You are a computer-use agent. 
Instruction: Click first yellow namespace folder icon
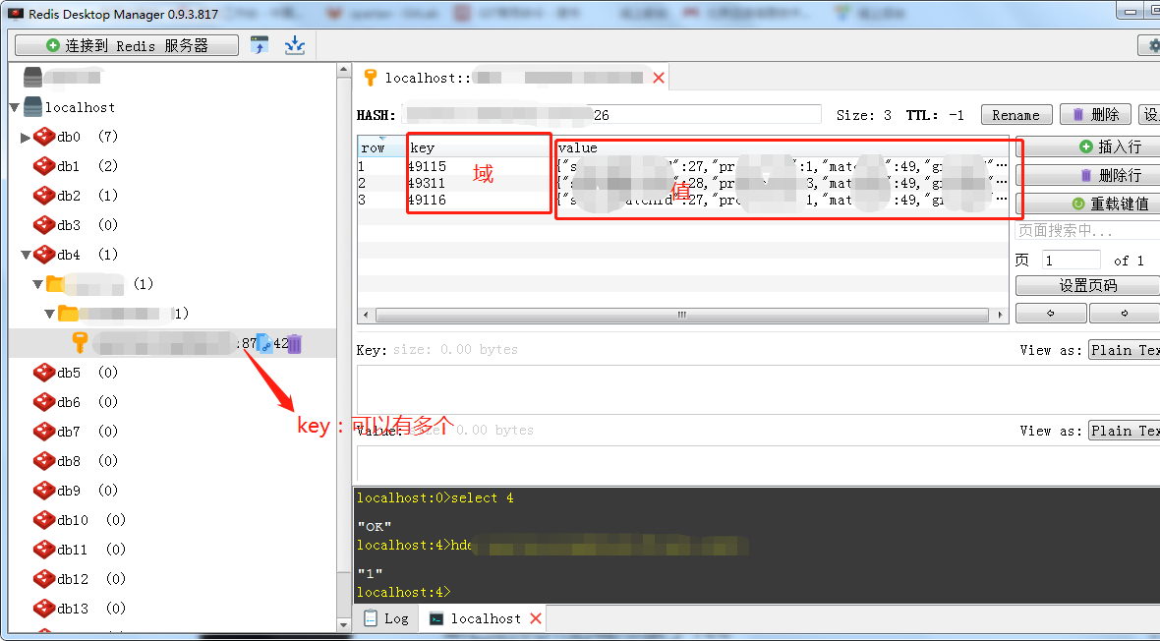point(55,283)
